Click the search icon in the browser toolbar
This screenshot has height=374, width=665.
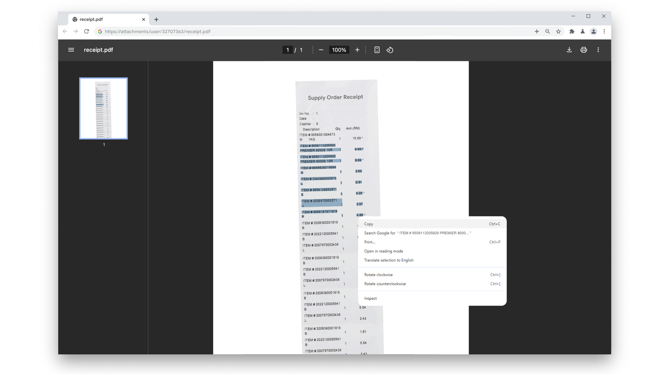coord(547,31)
